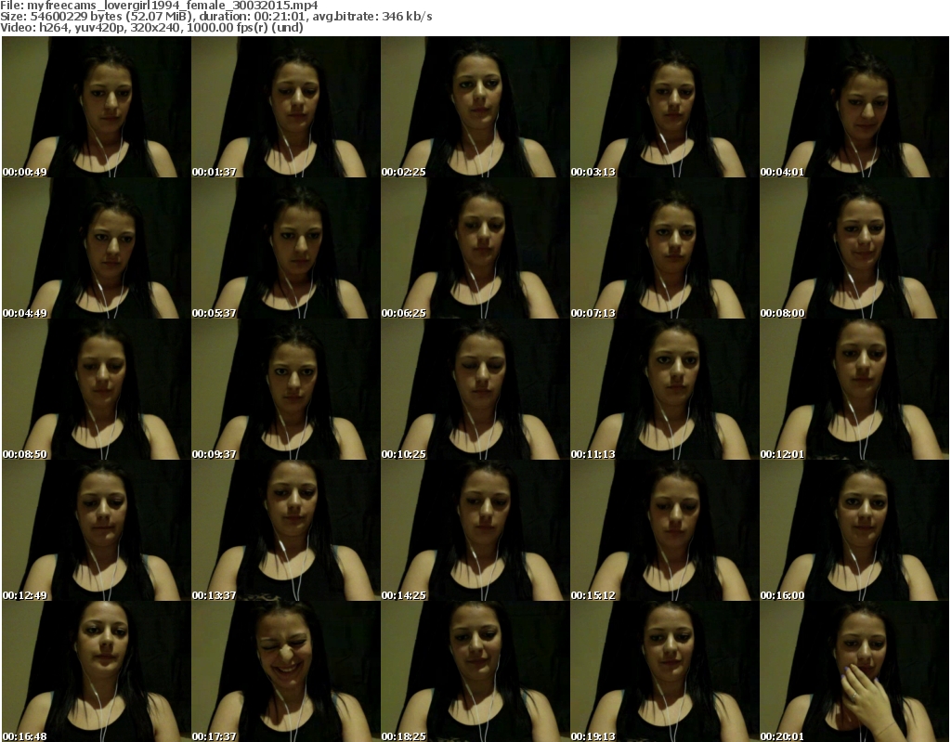The height and width of the screenshot is (742, 951).
Task: Select the thumbnail stamped 00:16:00
Action: pos(853,530)
